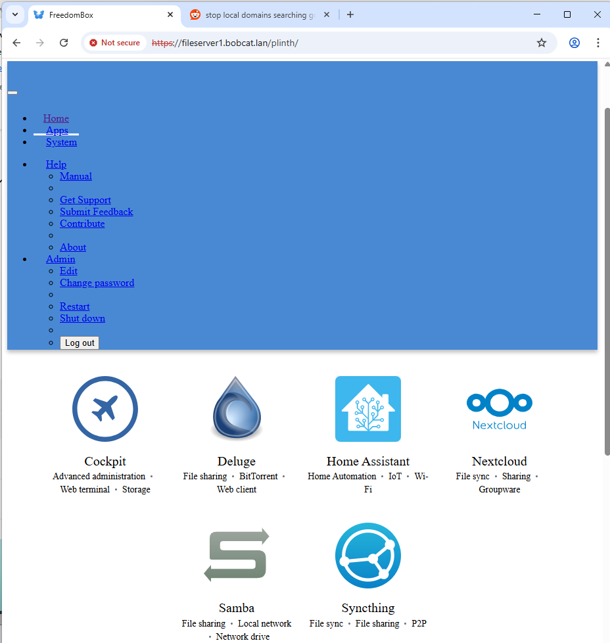This screenshot has width=610, height=643.
Task: Open the Cockpit app icon
Action: (x=105, y=409)
